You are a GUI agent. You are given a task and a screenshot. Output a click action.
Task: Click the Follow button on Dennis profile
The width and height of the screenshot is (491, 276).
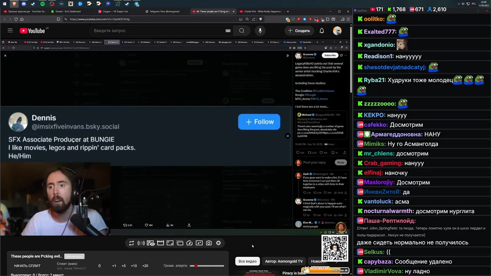259,122
